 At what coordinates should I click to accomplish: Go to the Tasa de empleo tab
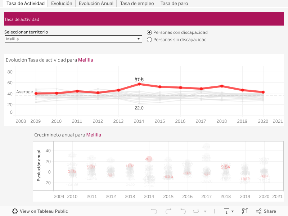pyautogui.click(x=137, y=4)
